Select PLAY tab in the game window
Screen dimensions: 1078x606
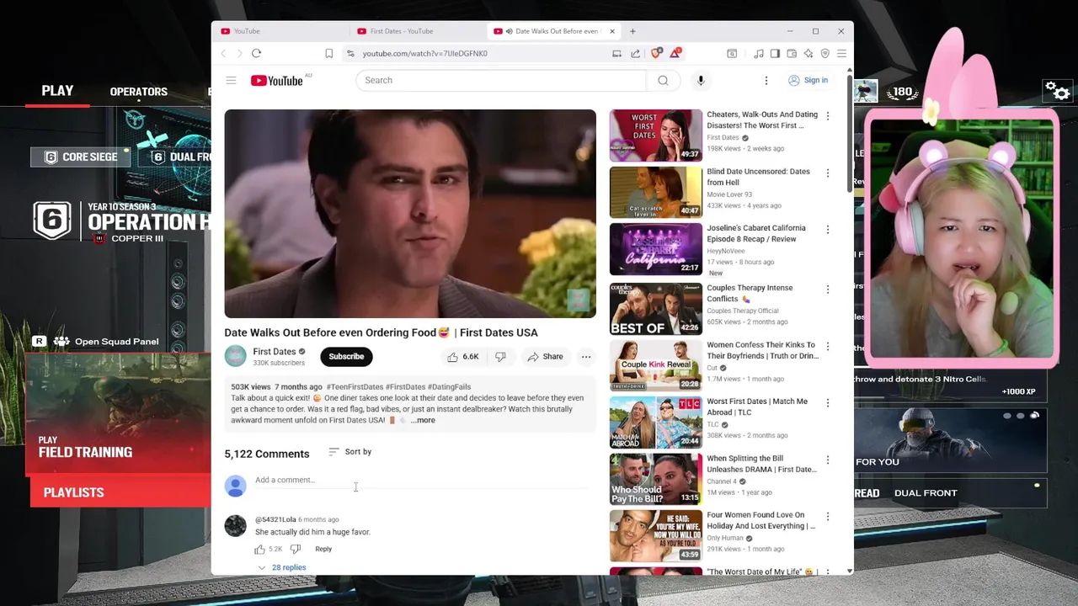[x=57, y=91]
